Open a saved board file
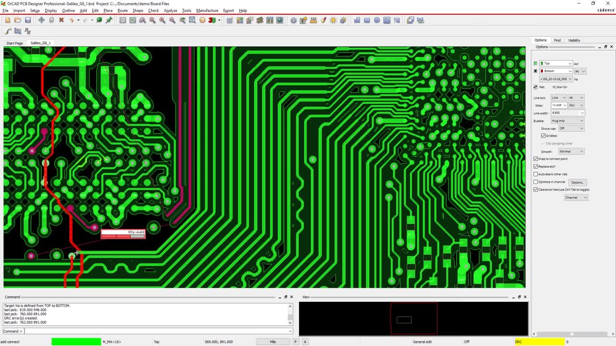The height and width of the screenshot is (346, 616). 17,20
